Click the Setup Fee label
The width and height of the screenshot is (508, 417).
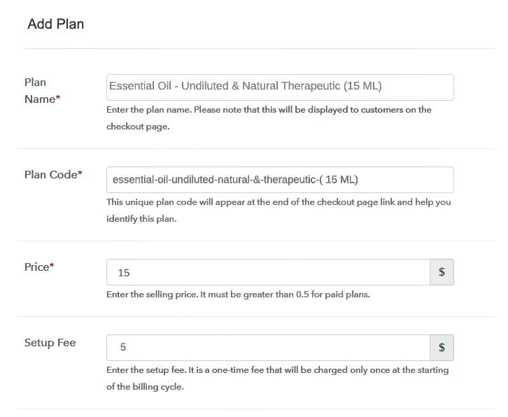tap(50, 343)
